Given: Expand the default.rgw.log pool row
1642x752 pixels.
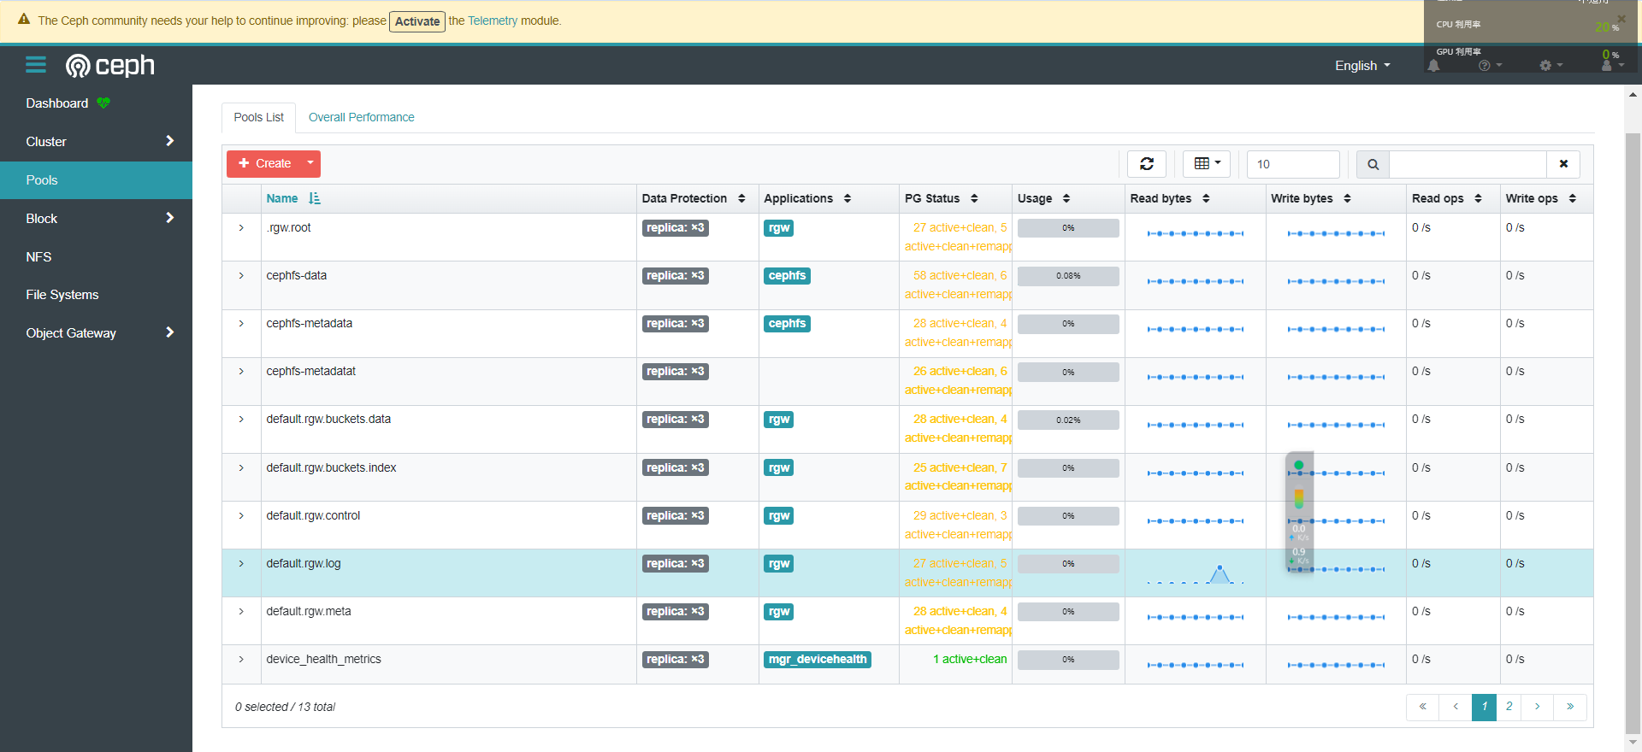Looking at the screenshot, I should [241, 564].
